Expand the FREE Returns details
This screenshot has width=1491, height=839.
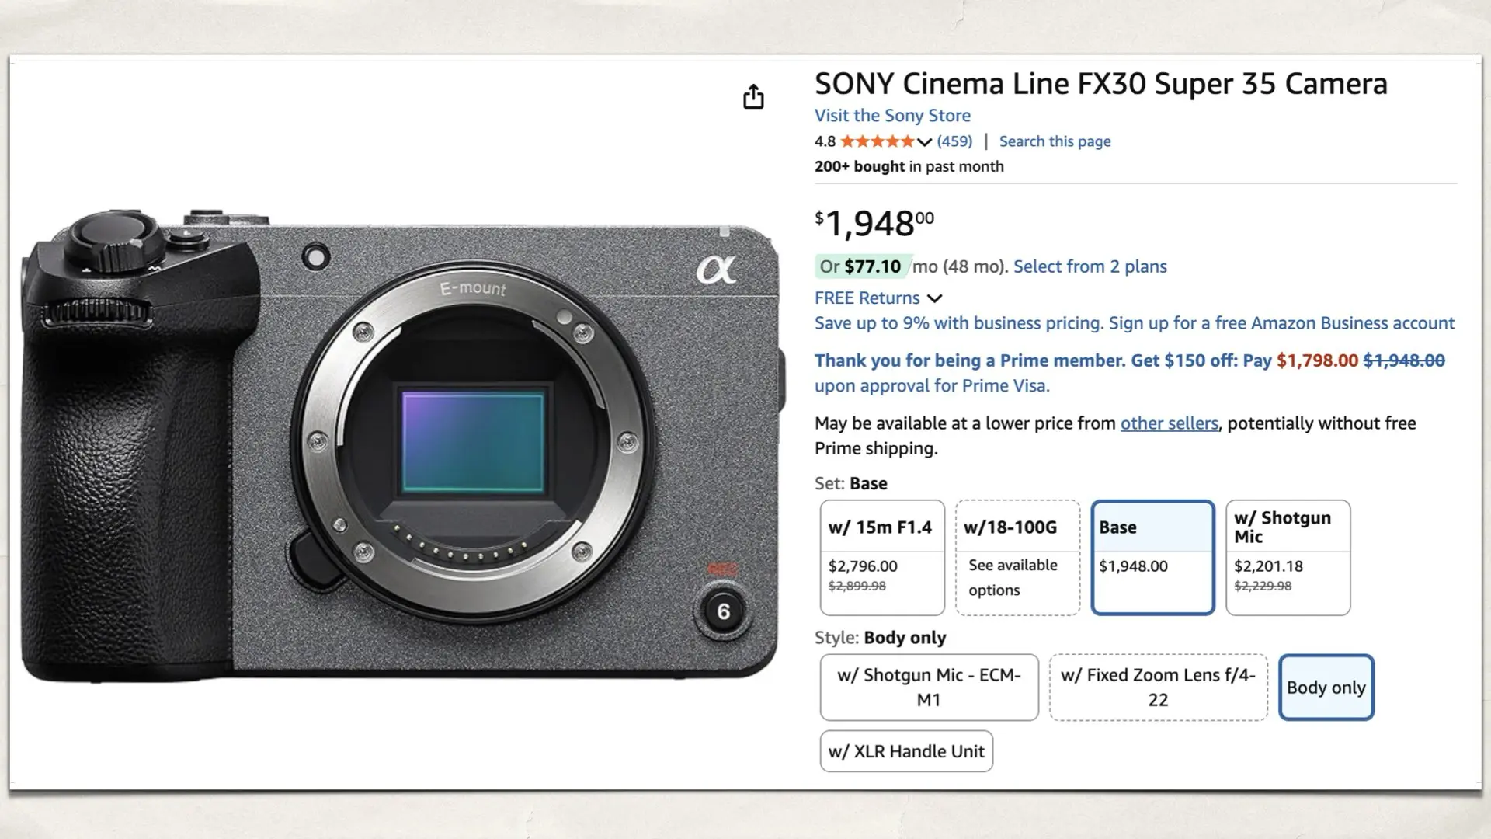934,298
